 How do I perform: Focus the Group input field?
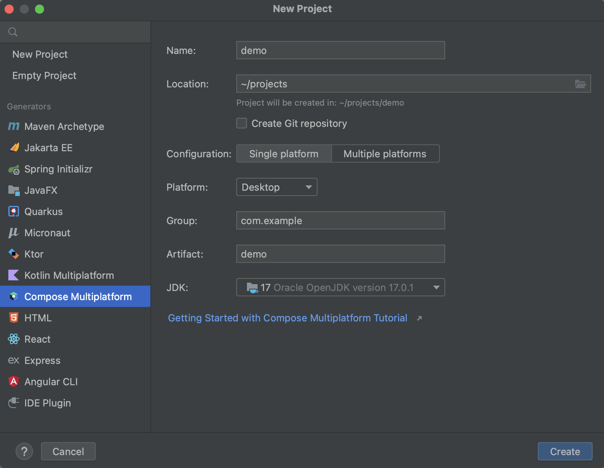click(341, 221)
